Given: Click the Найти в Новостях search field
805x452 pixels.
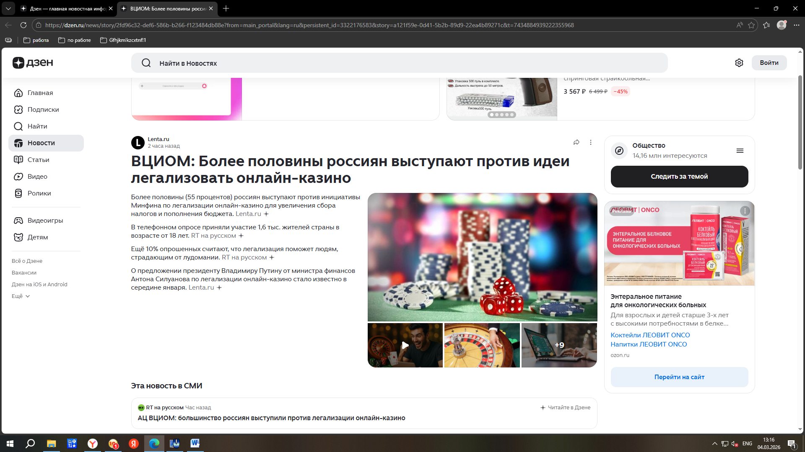Looking at the screenshot, I should 399,63.
